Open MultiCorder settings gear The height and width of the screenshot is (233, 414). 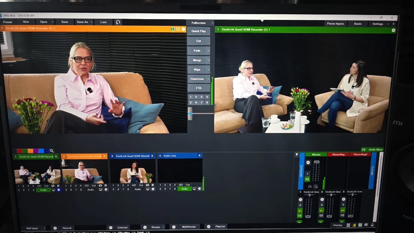click(174, 227)
